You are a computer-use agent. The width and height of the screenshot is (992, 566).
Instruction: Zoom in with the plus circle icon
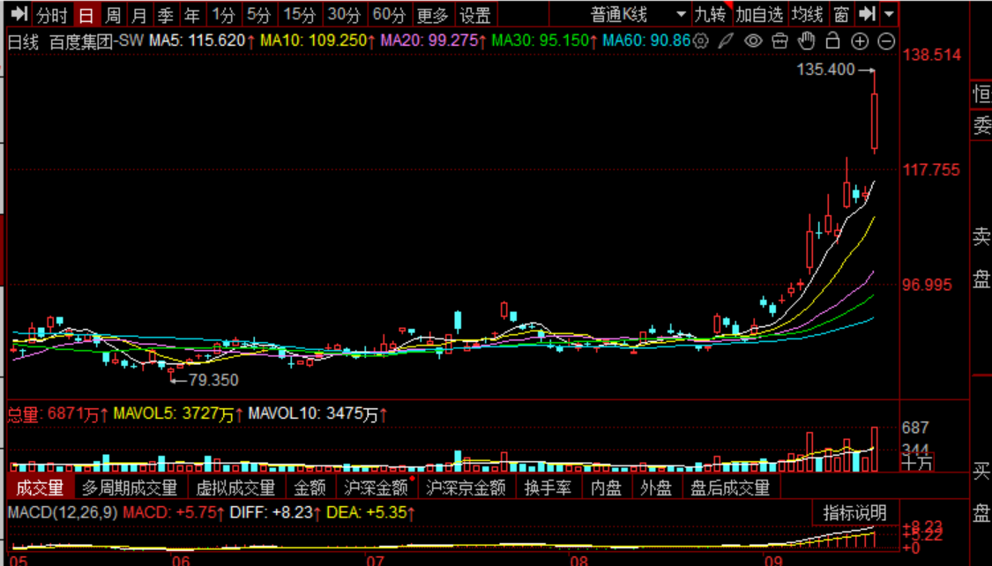coord(860,41)
